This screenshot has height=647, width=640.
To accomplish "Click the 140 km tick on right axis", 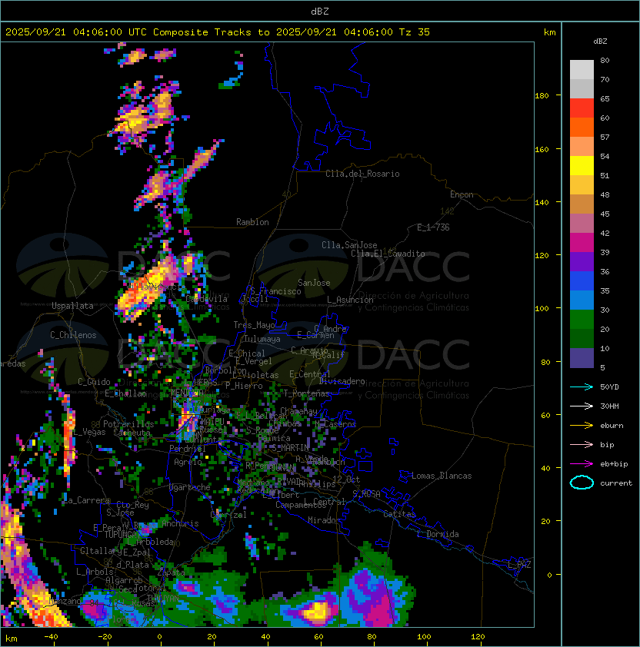I will pyautogui.click(x=542, y=202).
